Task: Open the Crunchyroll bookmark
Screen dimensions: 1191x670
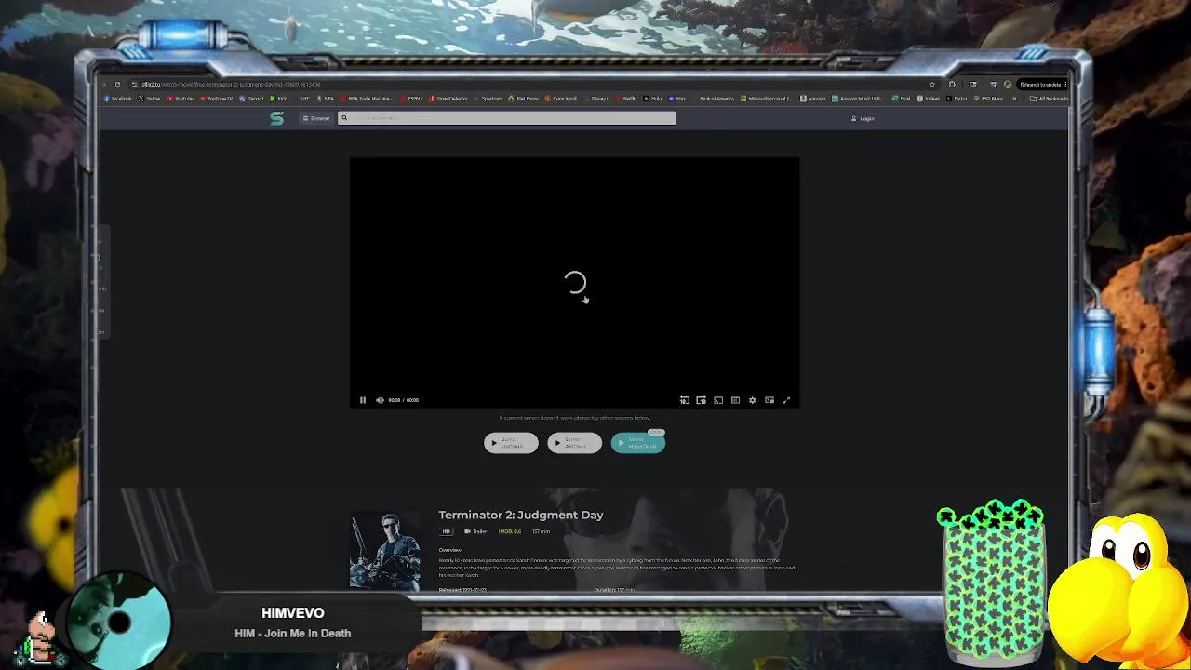Action: click(x=560, y=99)
